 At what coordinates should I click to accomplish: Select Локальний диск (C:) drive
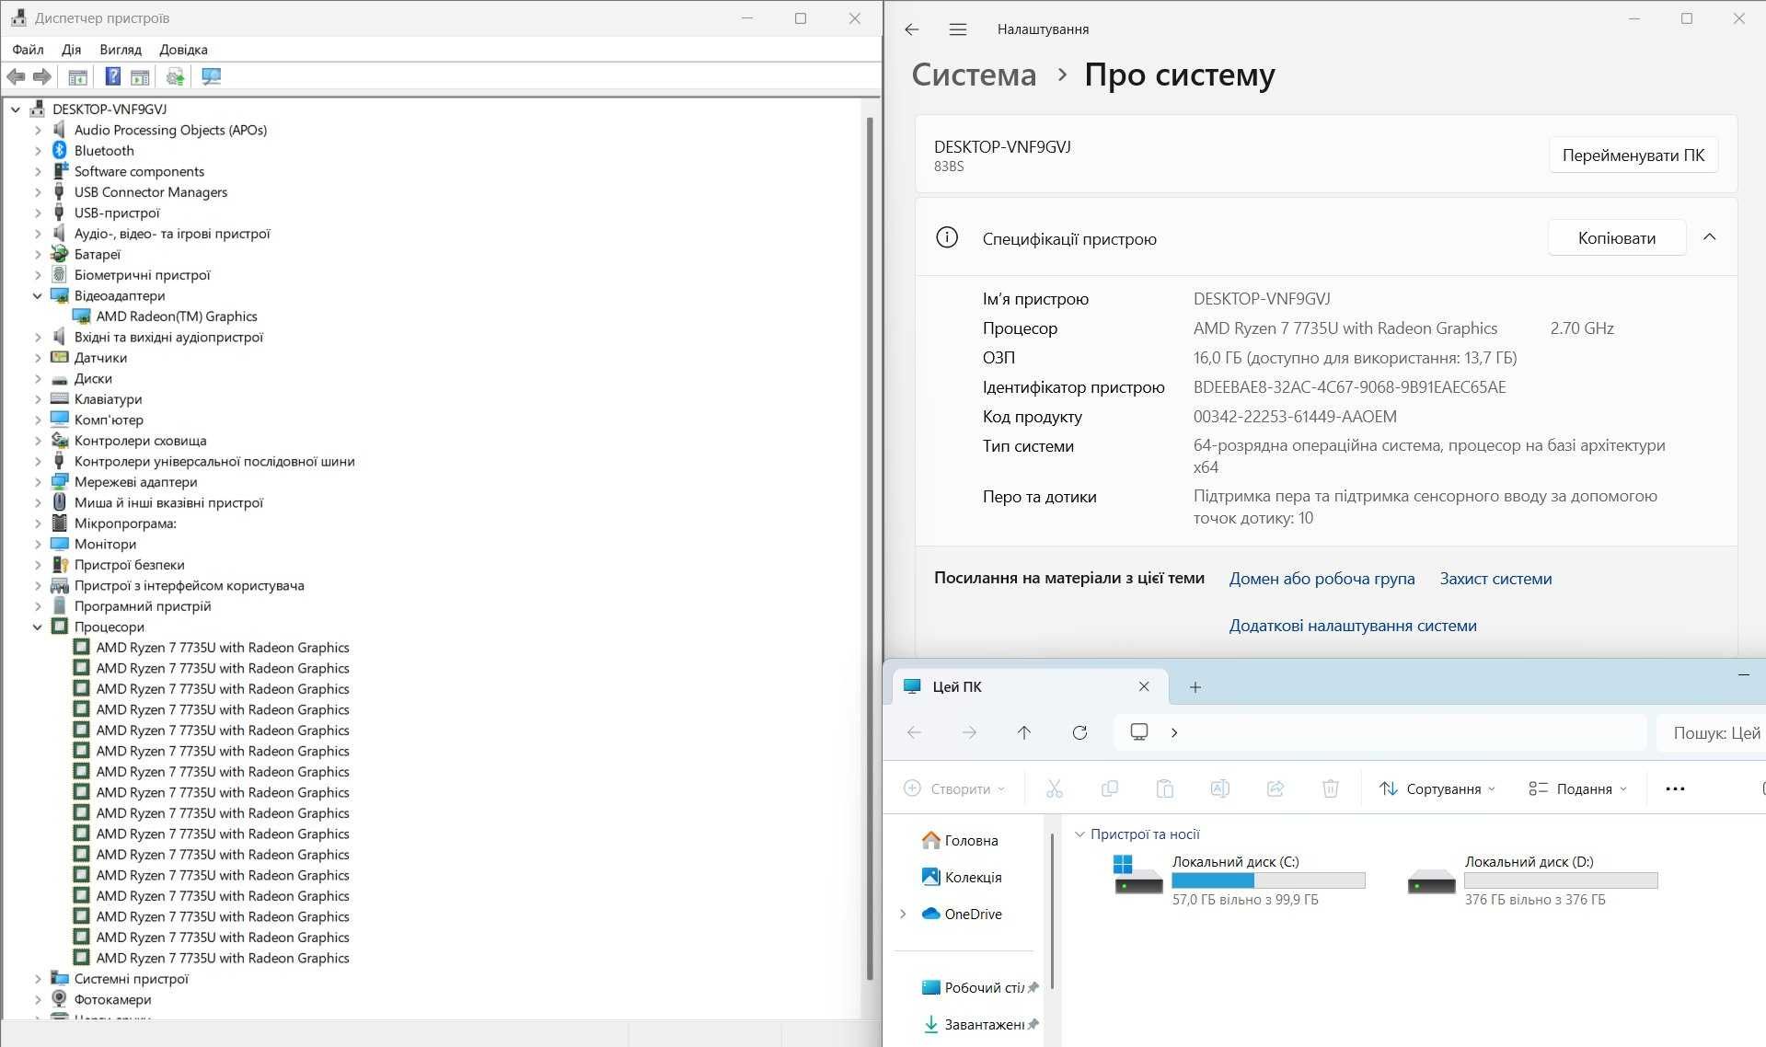point(1241,880)
